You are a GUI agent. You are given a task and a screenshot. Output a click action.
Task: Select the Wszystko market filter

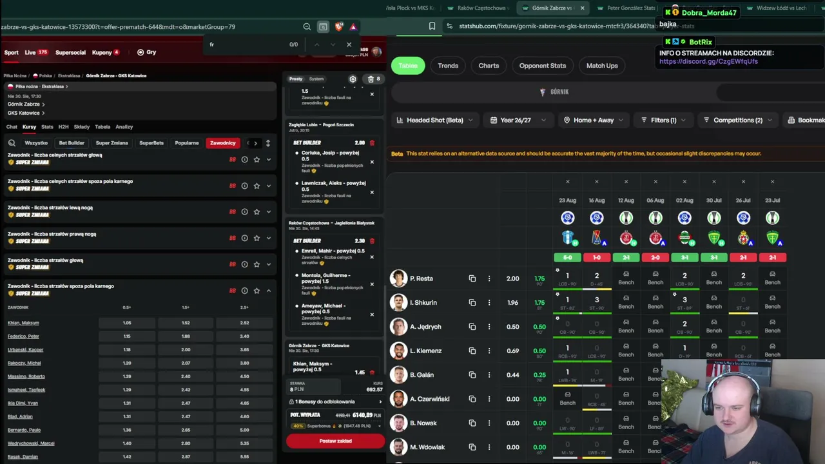click(x=36, y=143)
